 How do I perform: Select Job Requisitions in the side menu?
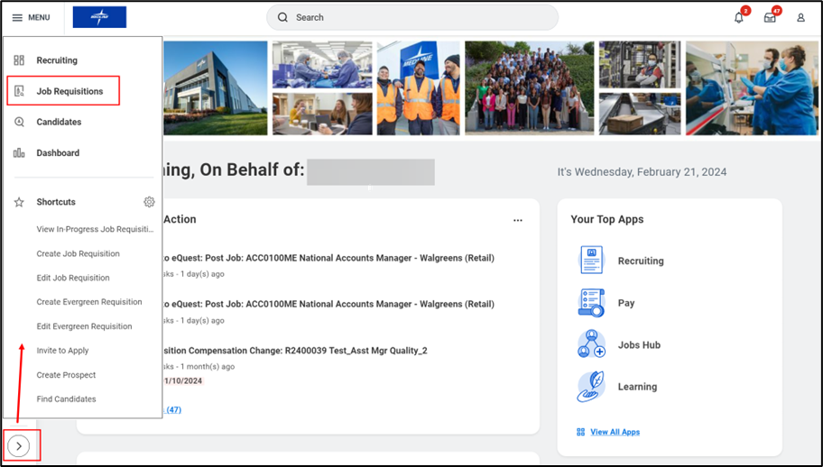[x=69, y=91]
